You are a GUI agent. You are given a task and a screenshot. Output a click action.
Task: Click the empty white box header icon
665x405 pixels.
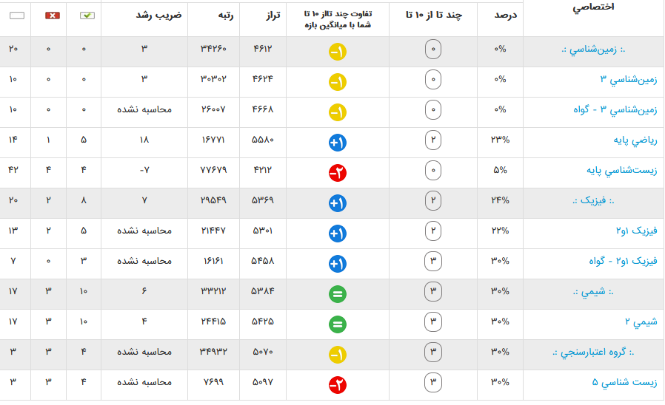(x=17, y=16)
